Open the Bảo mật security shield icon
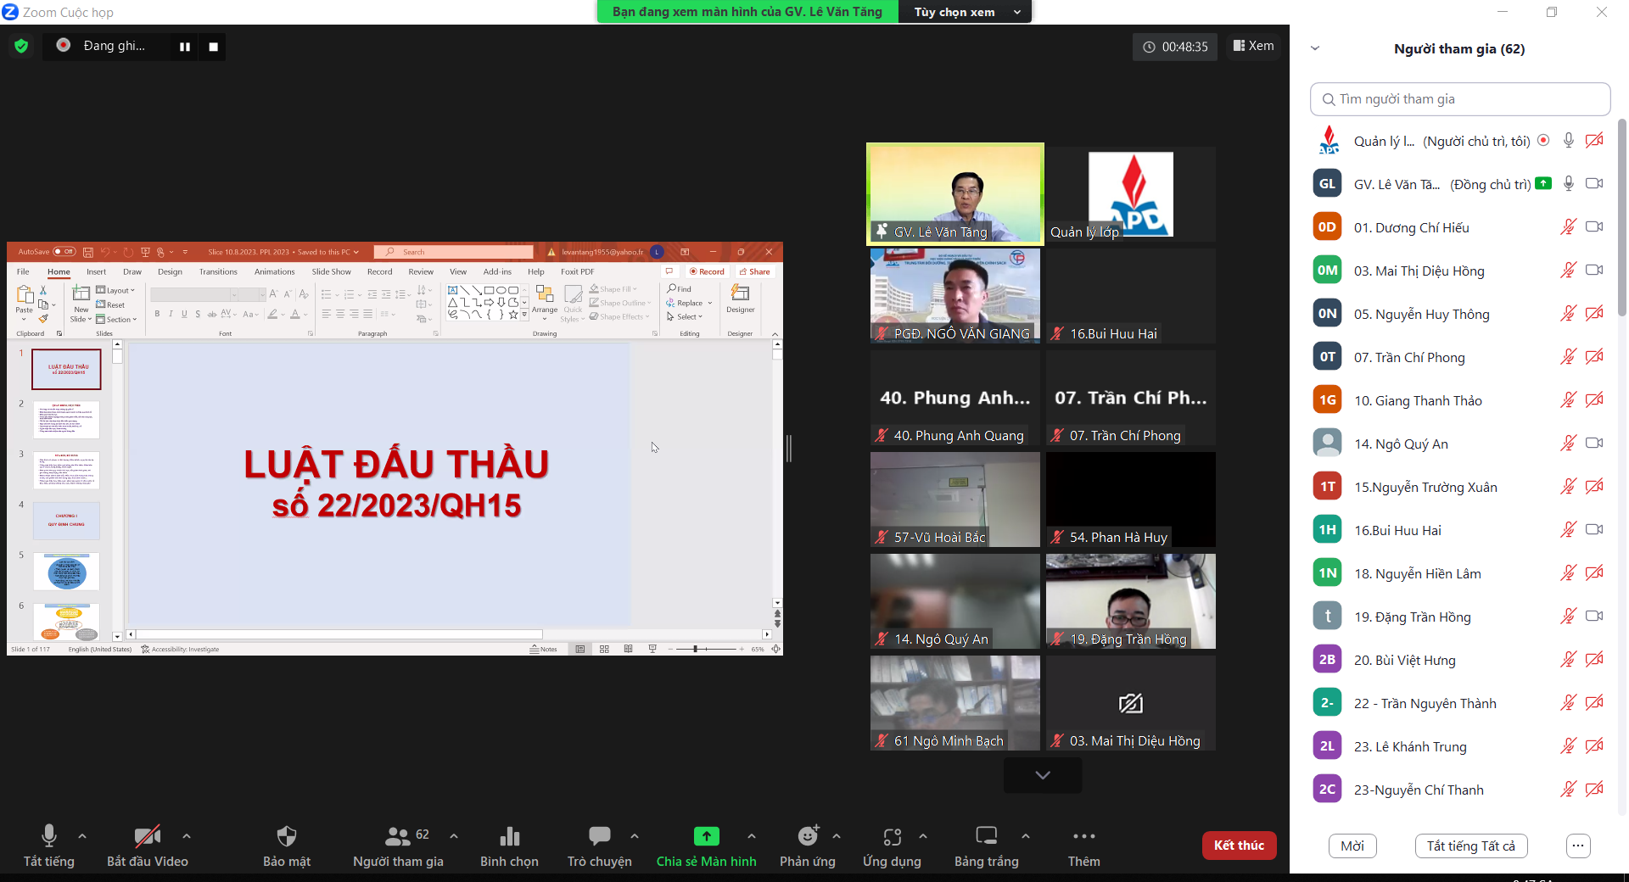The image size is (1629, 882). (x=287, y=837)
